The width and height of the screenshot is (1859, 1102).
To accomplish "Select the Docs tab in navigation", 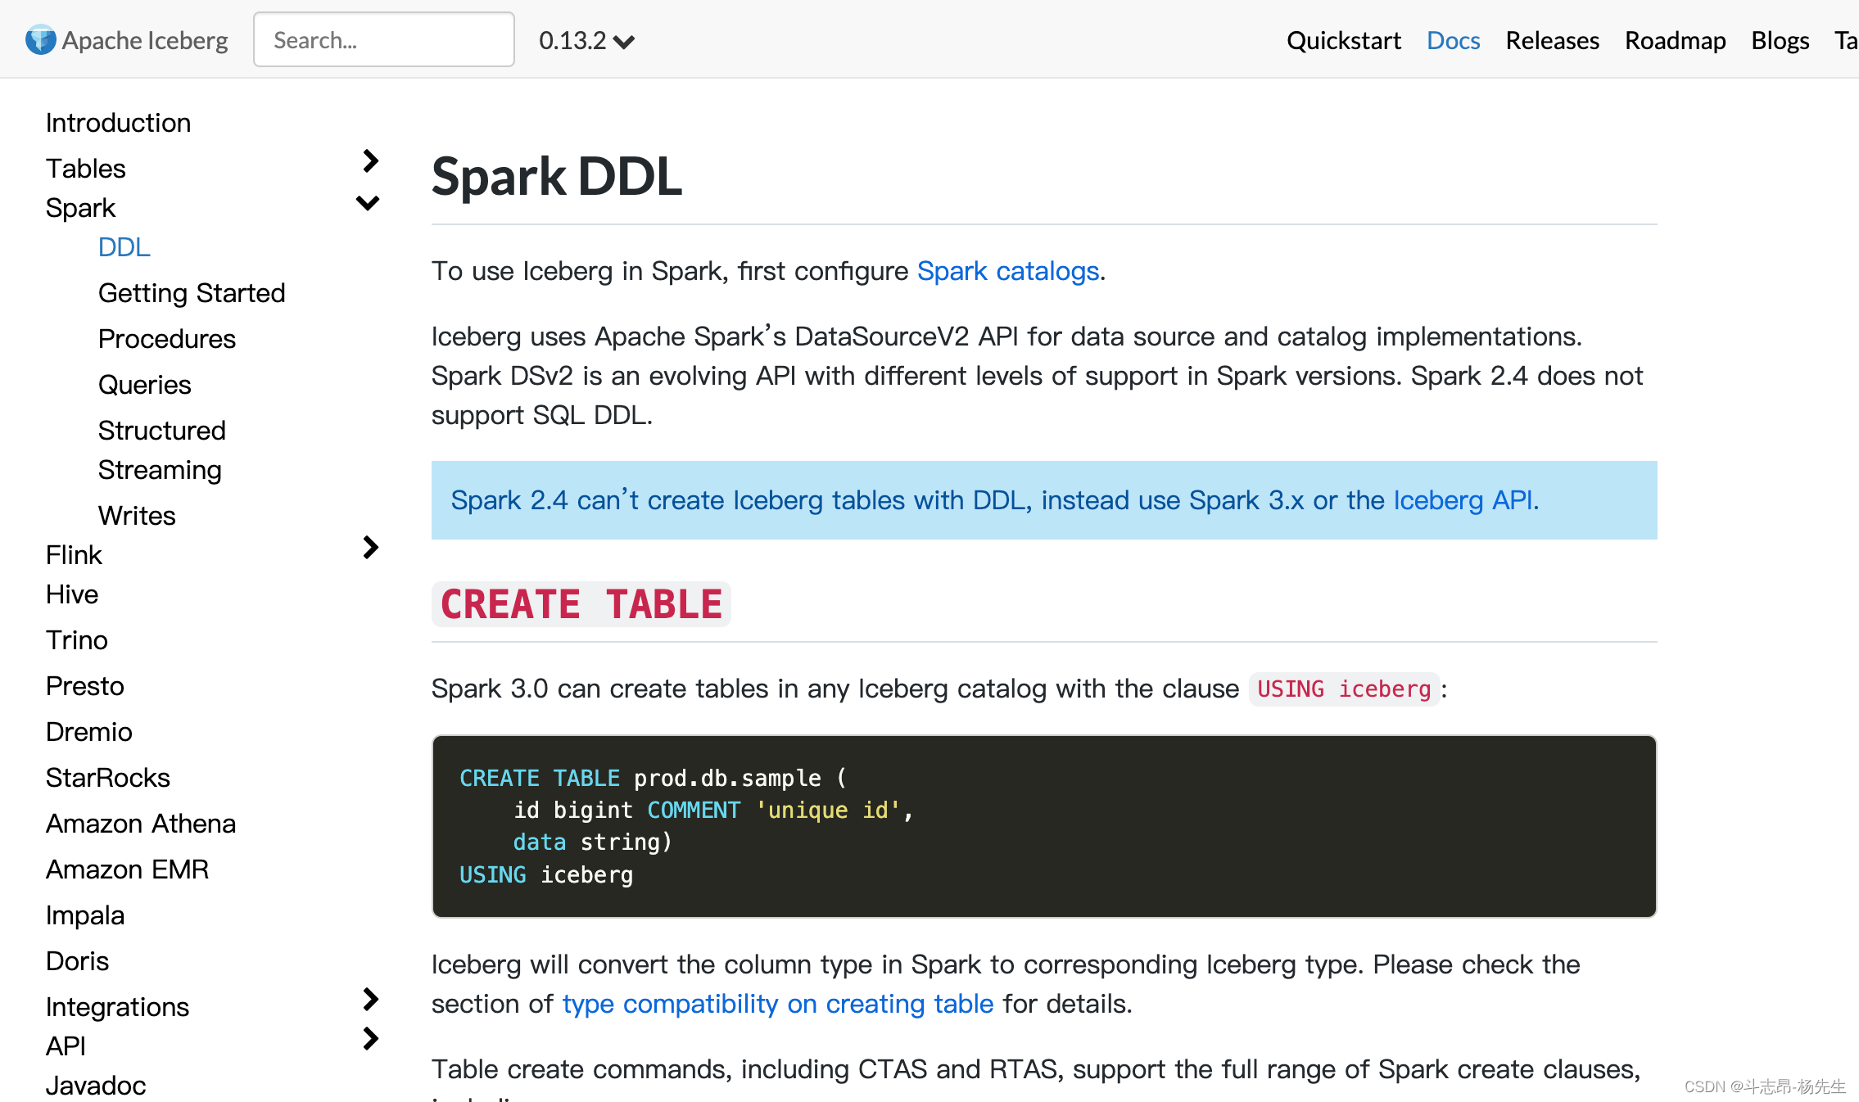I will (x=1452, y=38).
